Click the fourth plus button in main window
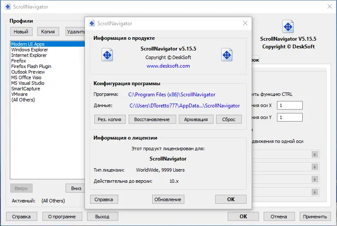This screenshot has width=337, height=226. [x=315, y=192]
